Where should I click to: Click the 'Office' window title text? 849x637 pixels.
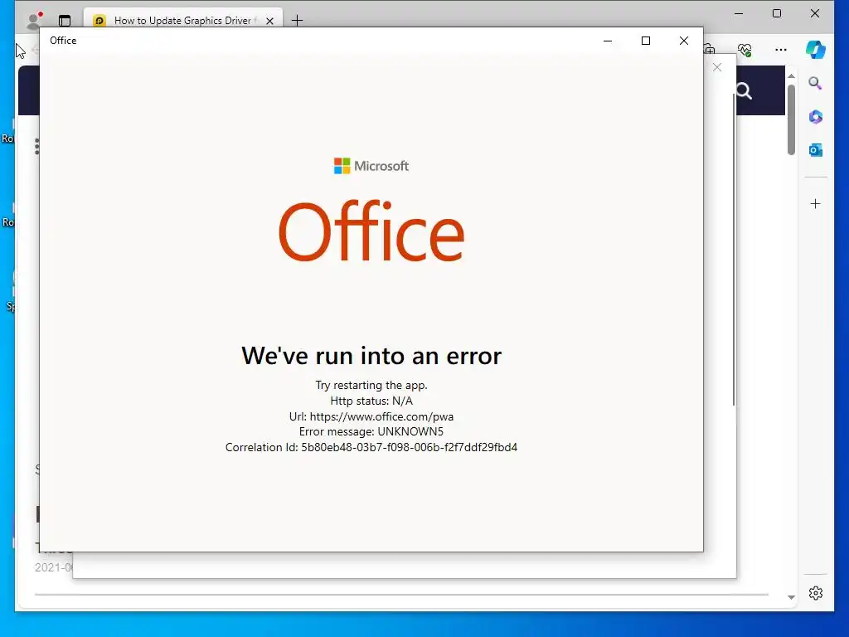pos(63,41)
